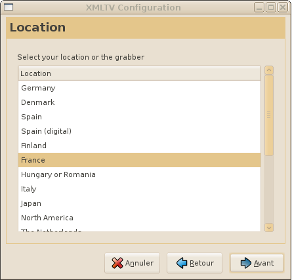Select Finland in the list
The width and height of the screenshot is (292, 280).
pyautogui.click(x=140, y=146)
